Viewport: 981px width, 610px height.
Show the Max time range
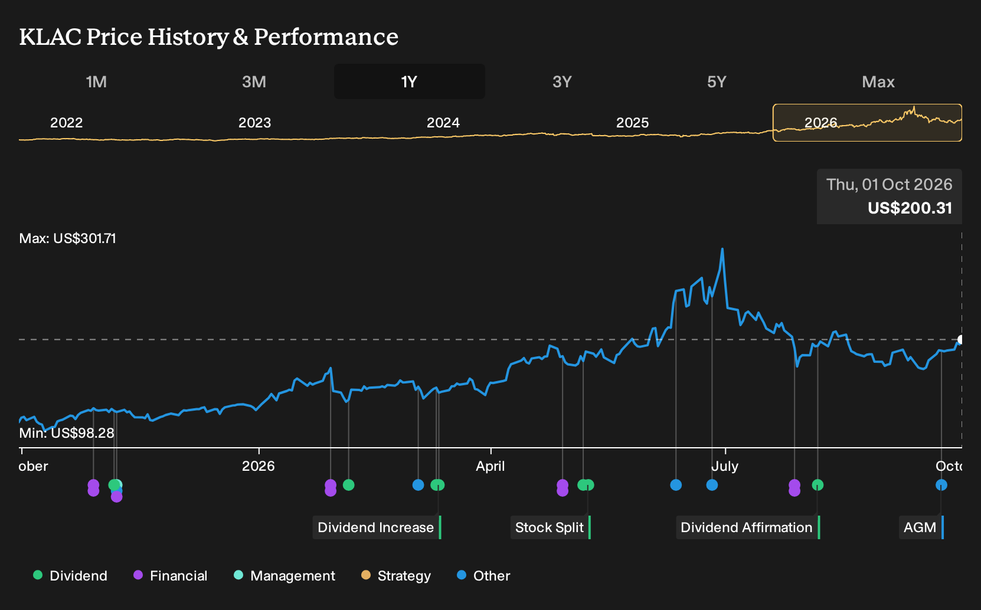click(878, 81)
